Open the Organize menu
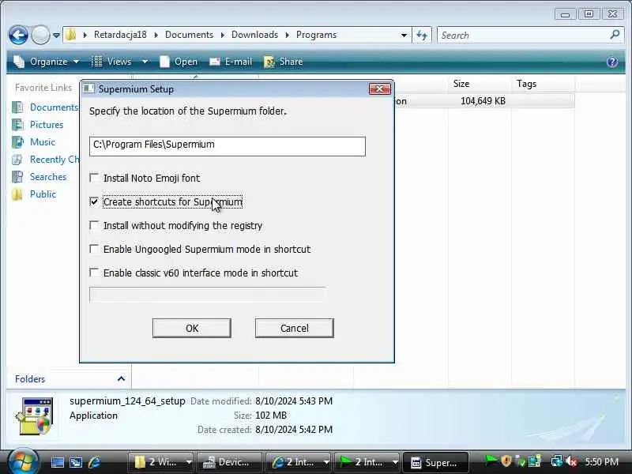This screenshot has width=632, height=474. [47, 62]
